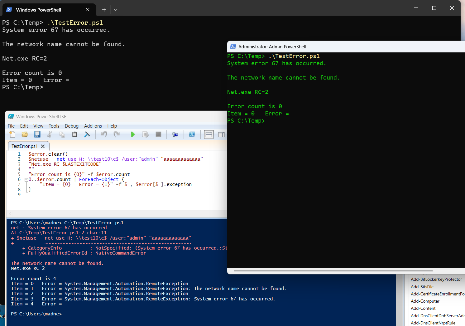
Task: Click the Redo arrow in ISE toolbar
Action: tap(117, 134)
